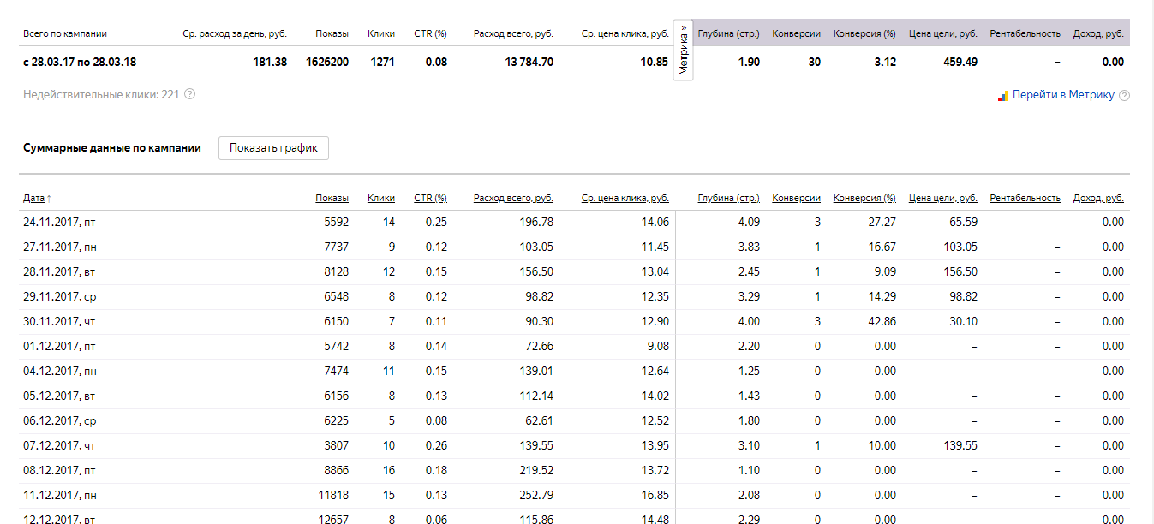Sort by CTR (%) column header

pyautogui.click(x=430, y=198)
